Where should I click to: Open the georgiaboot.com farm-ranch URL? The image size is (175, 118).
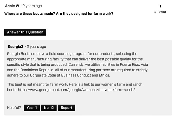click(76, 90)
